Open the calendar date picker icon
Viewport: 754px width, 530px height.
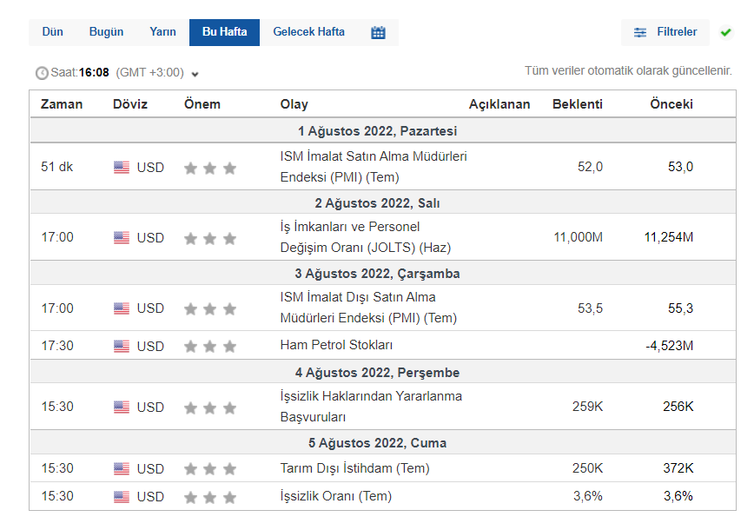378,32
